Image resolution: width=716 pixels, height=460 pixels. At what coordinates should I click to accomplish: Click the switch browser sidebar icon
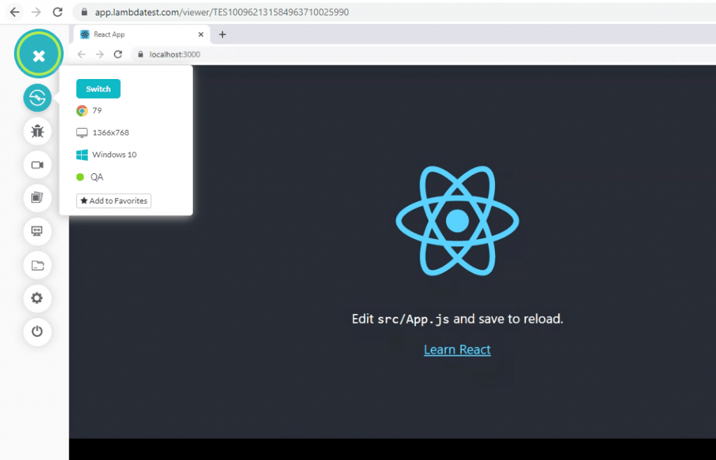coord(37,98)
